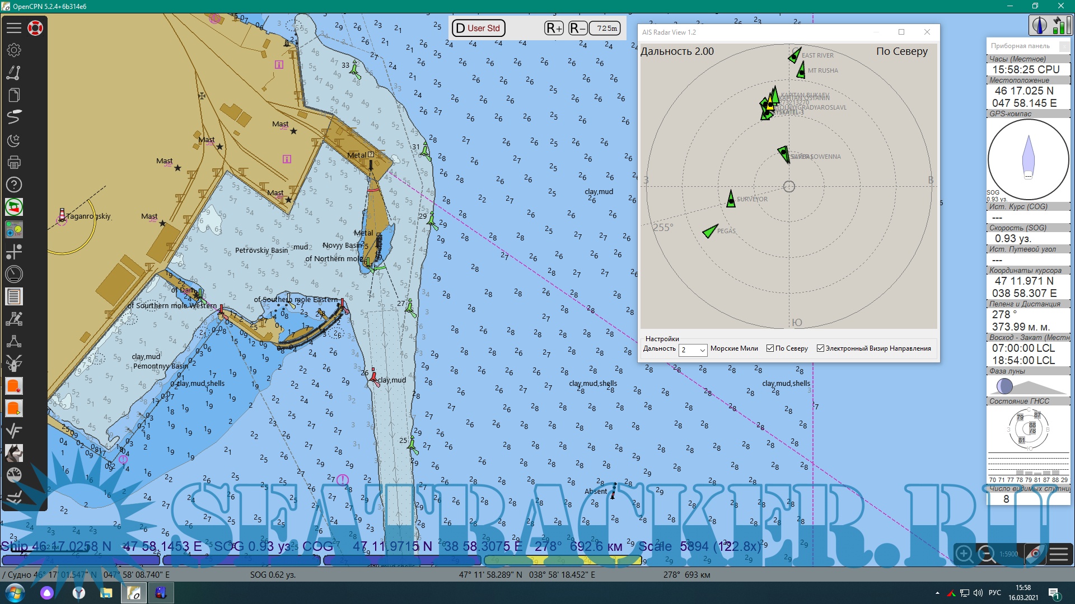
Task: Select the route creation tool
Action: [x=14, y=73]
